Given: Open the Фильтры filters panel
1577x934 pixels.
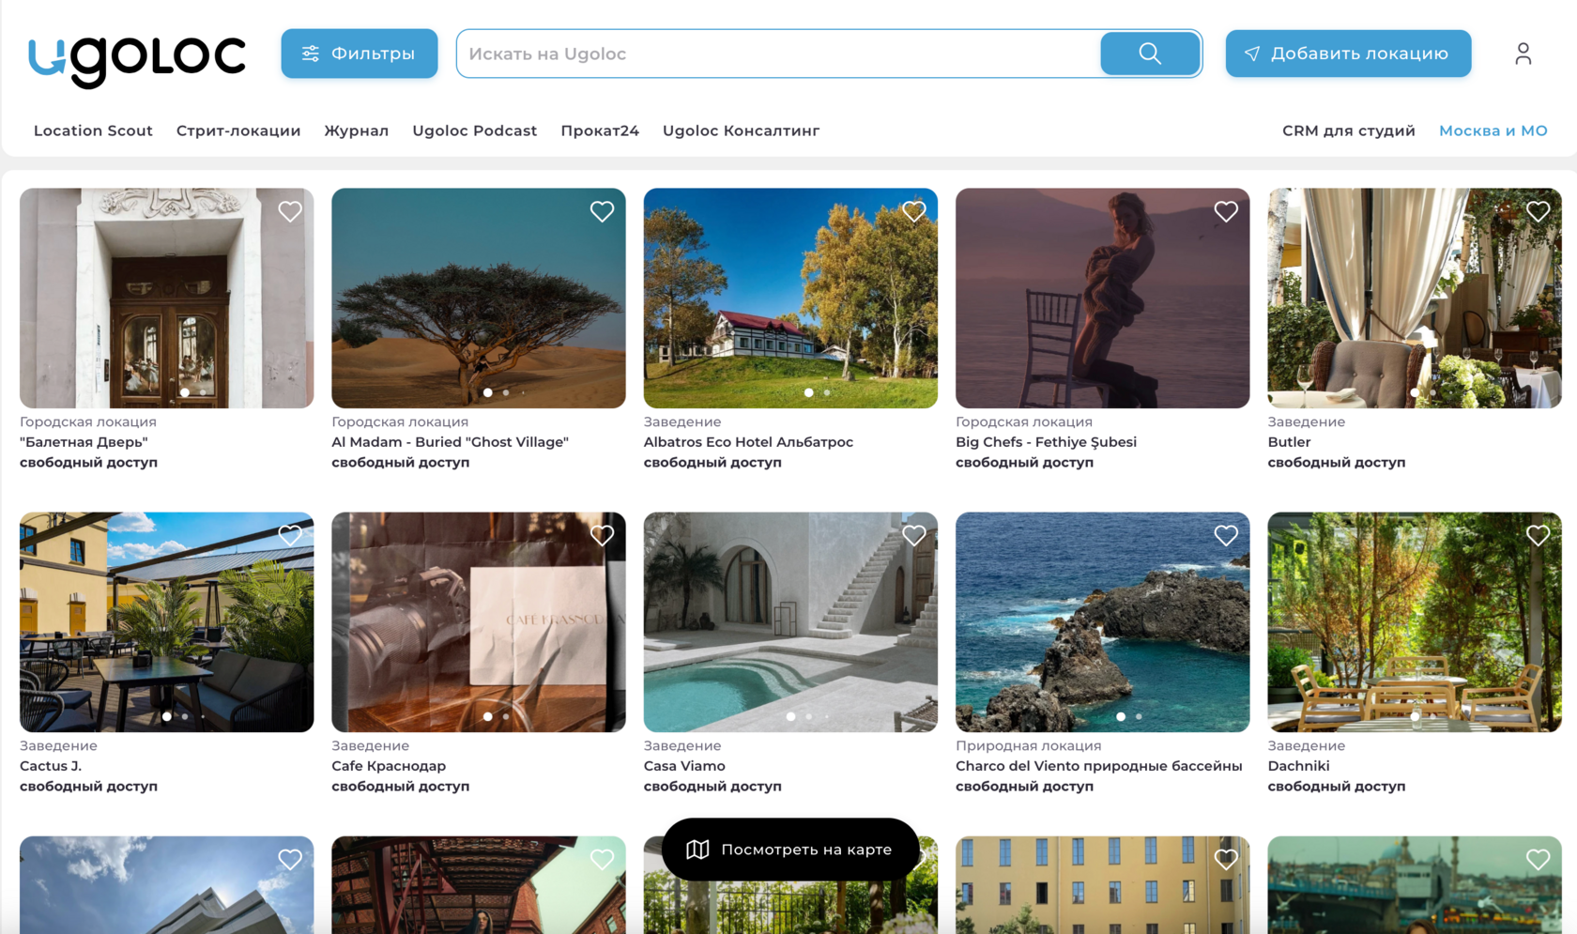Looking at the screenshot, I should pos(360,54).
